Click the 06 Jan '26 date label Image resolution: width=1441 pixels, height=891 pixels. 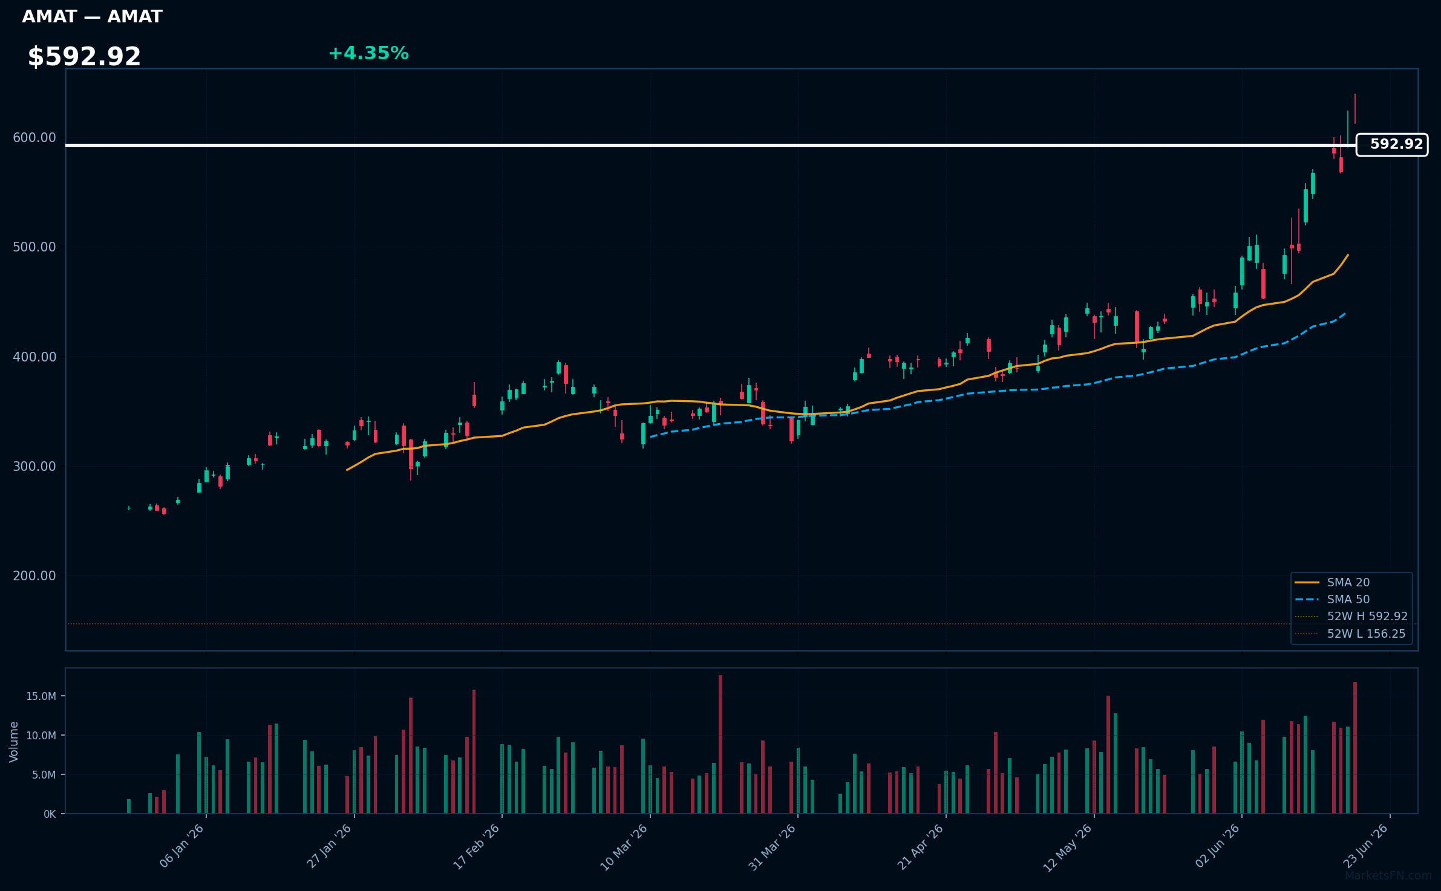pyautogui.click(x=181, y=846)
